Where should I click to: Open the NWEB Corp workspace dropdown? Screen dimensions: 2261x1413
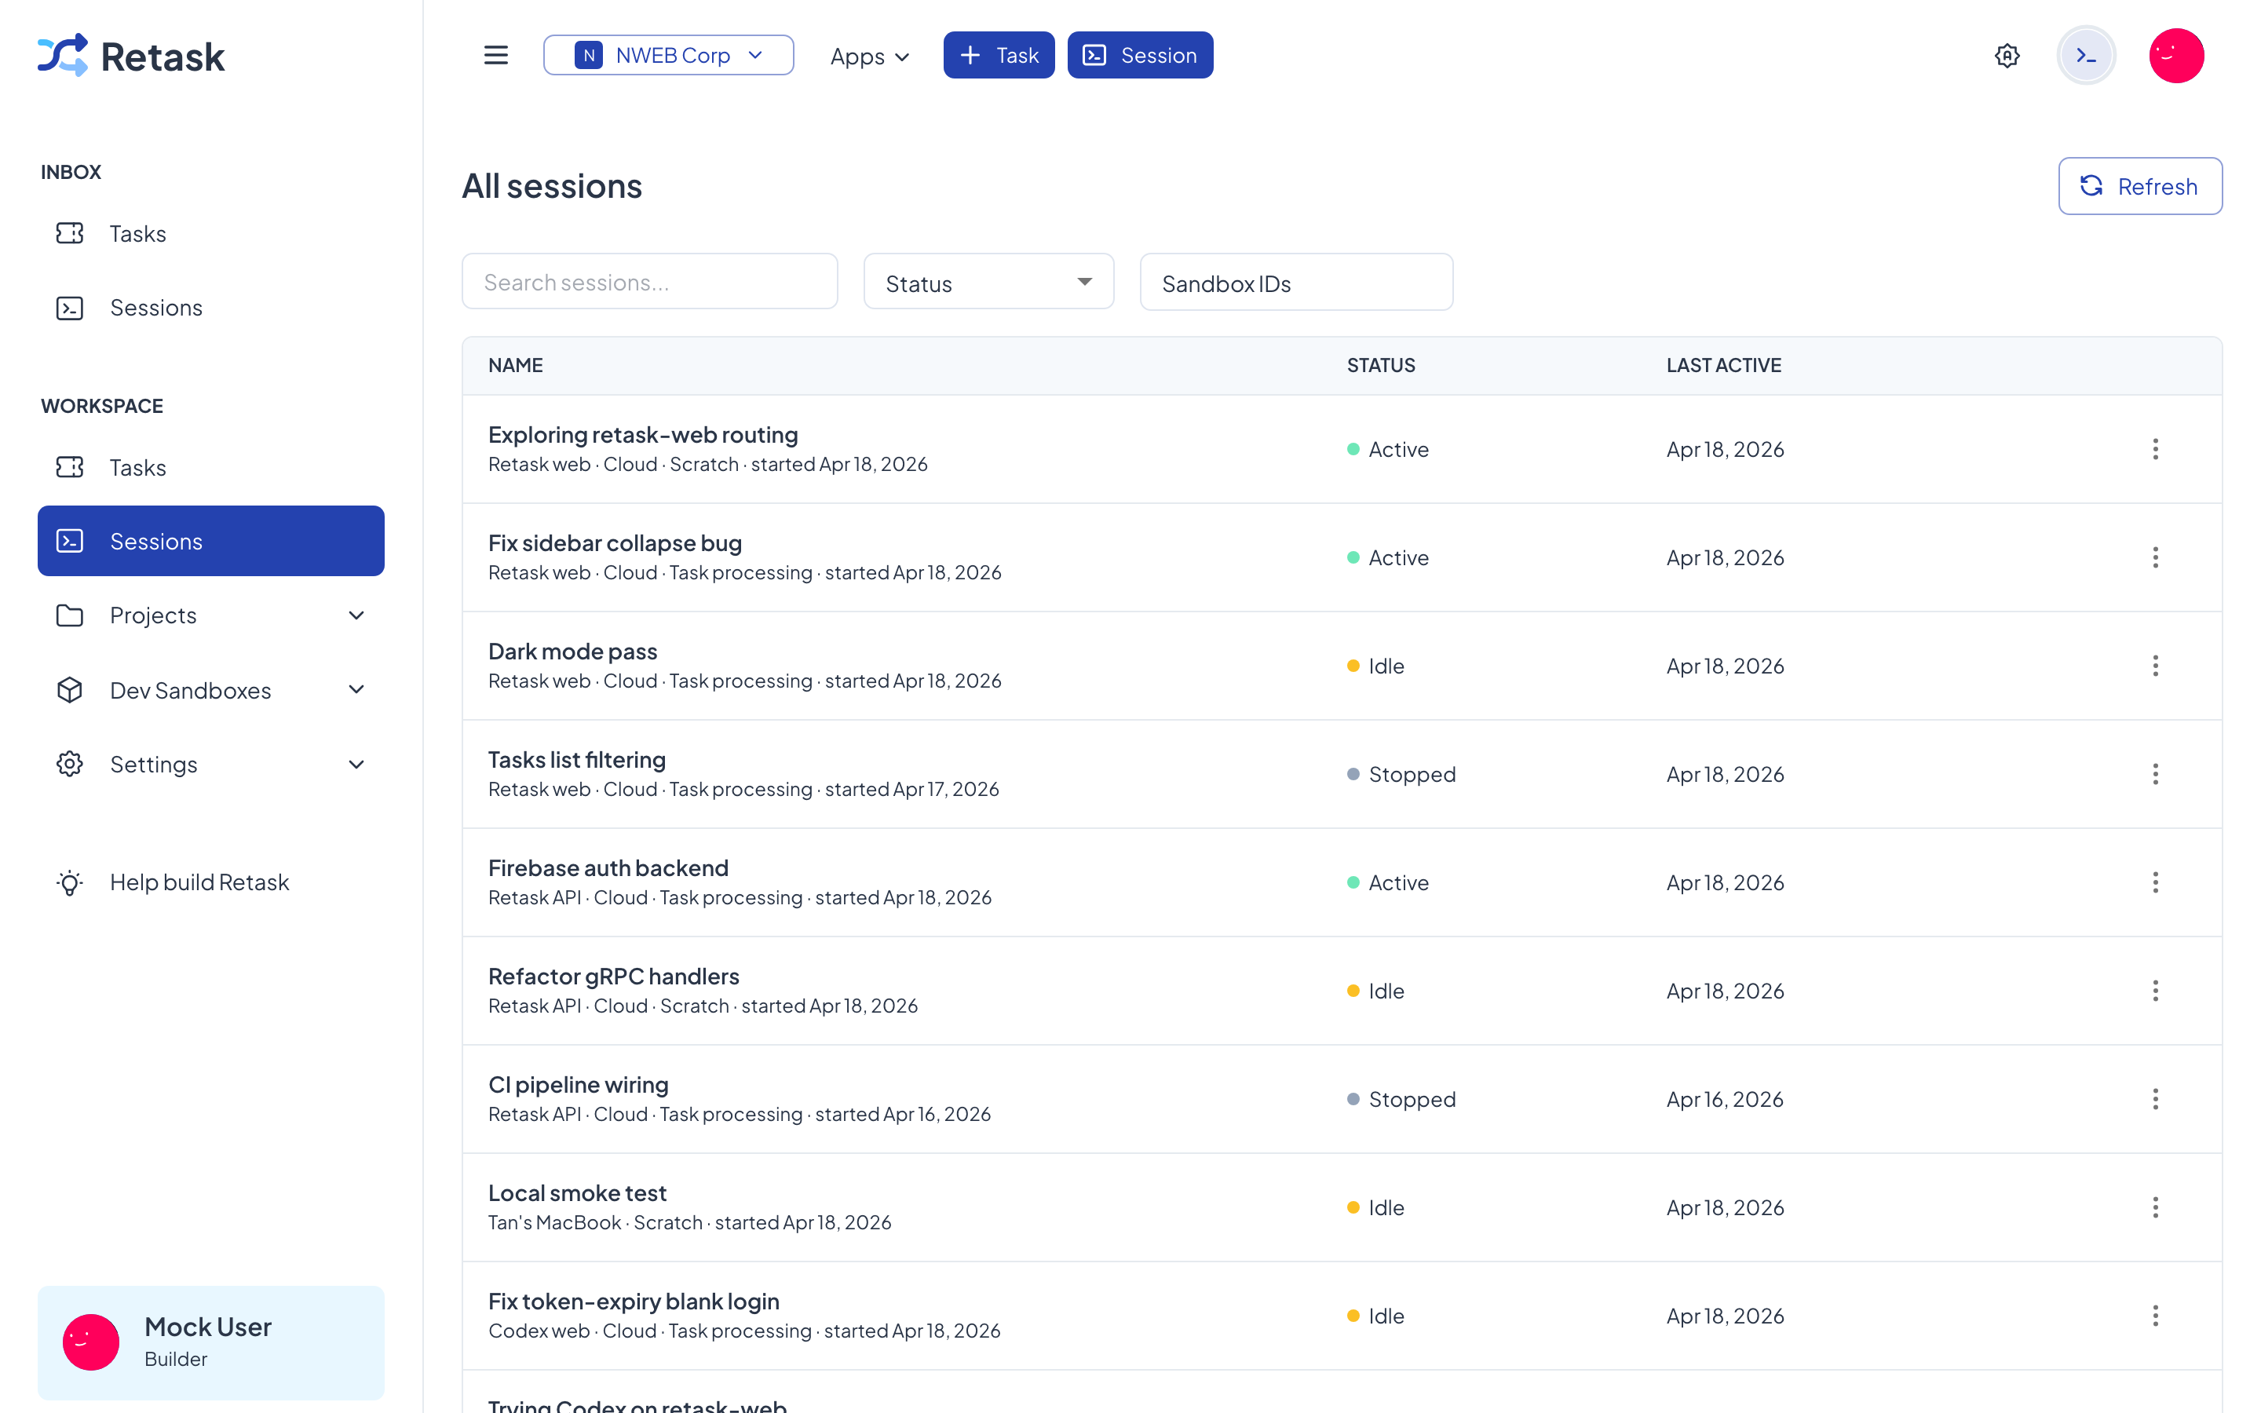point(669,55)
